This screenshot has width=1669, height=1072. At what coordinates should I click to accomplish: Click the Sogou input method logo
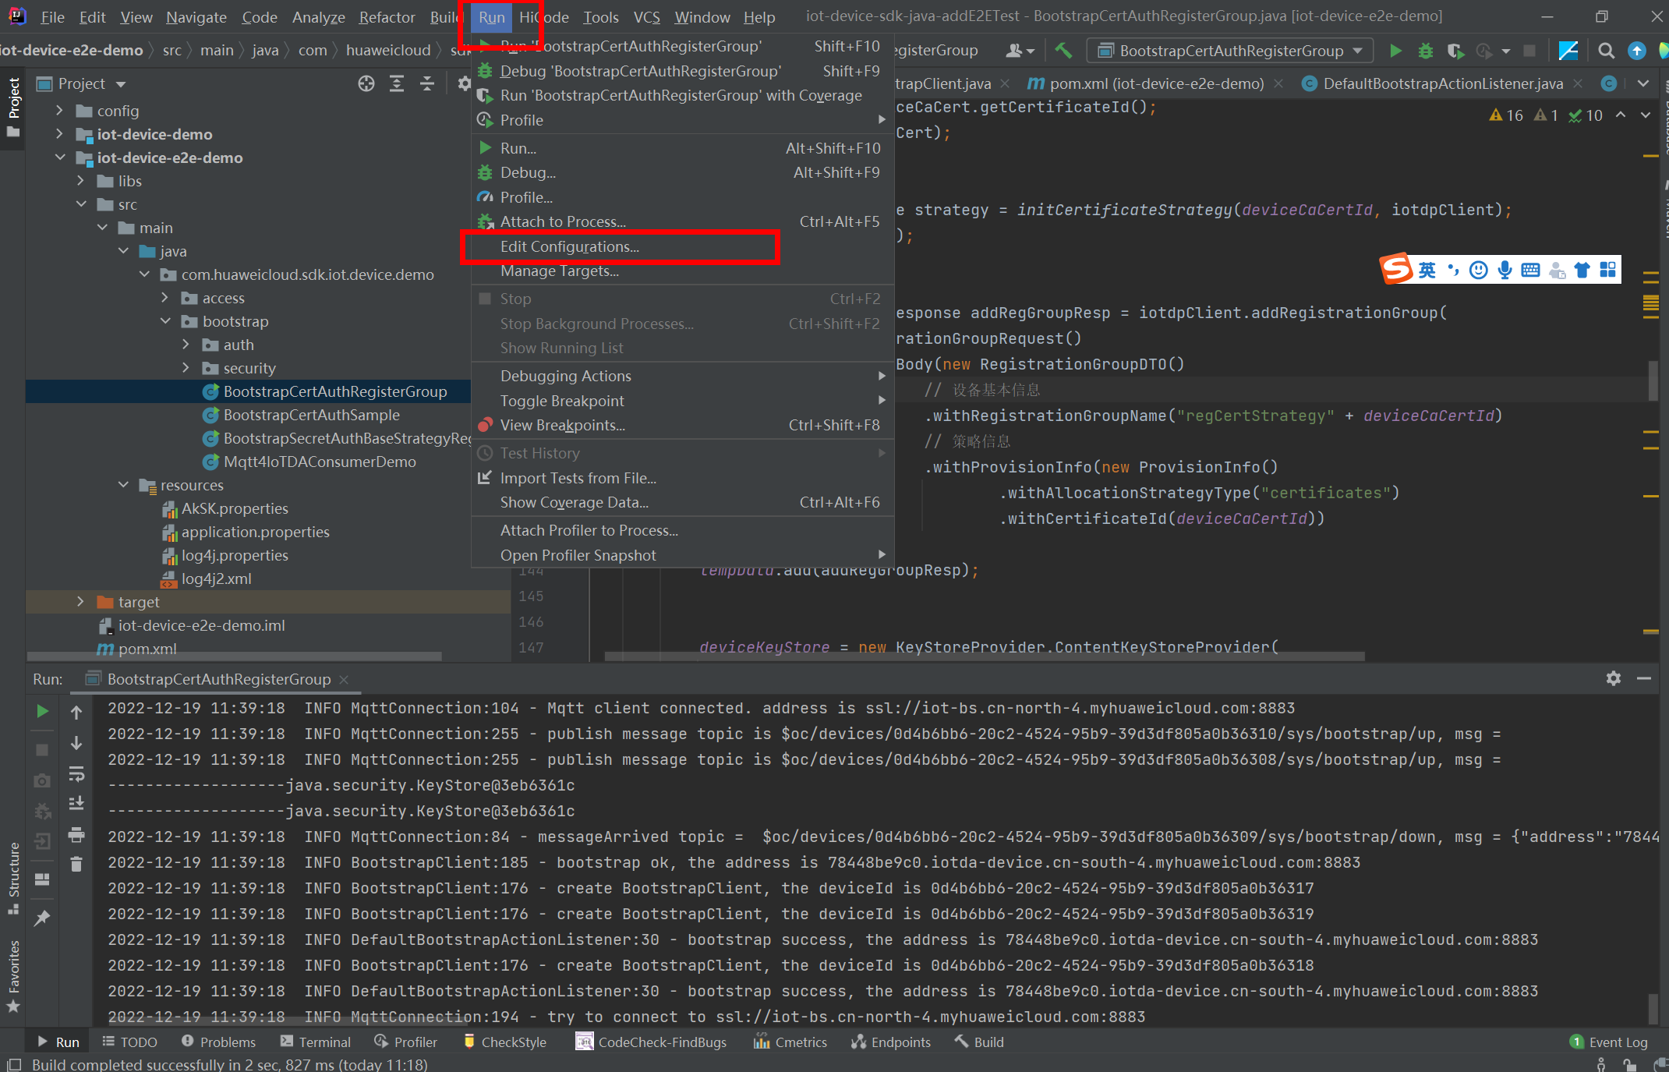coord(1396,270)
